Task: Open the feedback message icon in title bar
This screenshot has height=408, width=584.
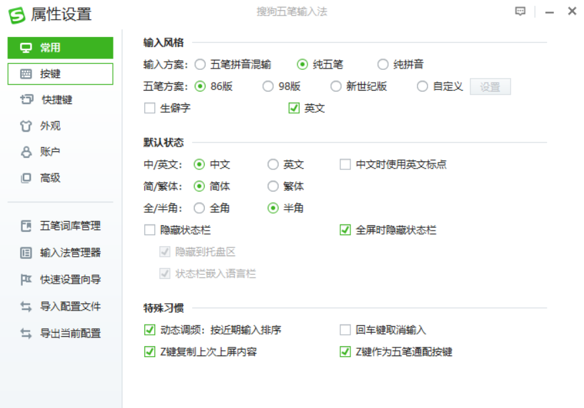Action: point(520,11)
